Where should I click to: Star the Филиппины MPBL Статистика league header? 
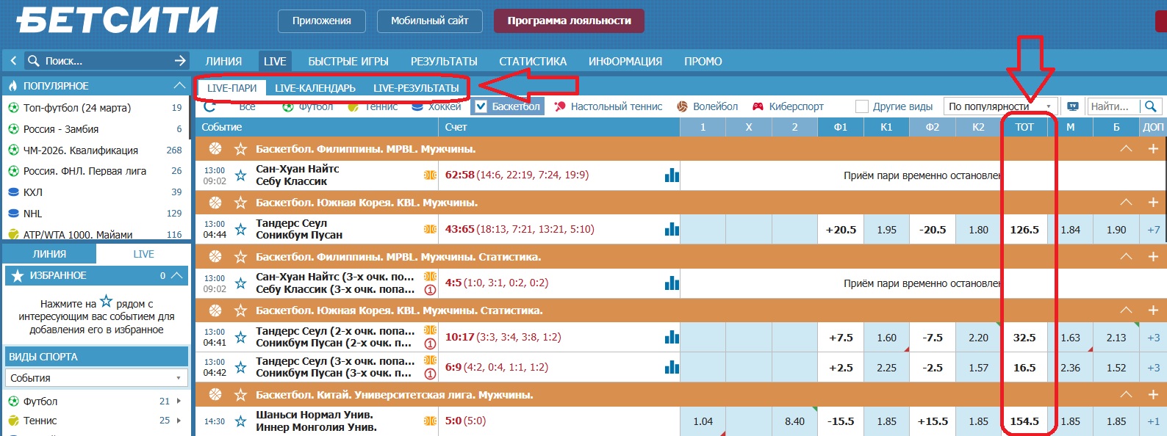[240, 257]
